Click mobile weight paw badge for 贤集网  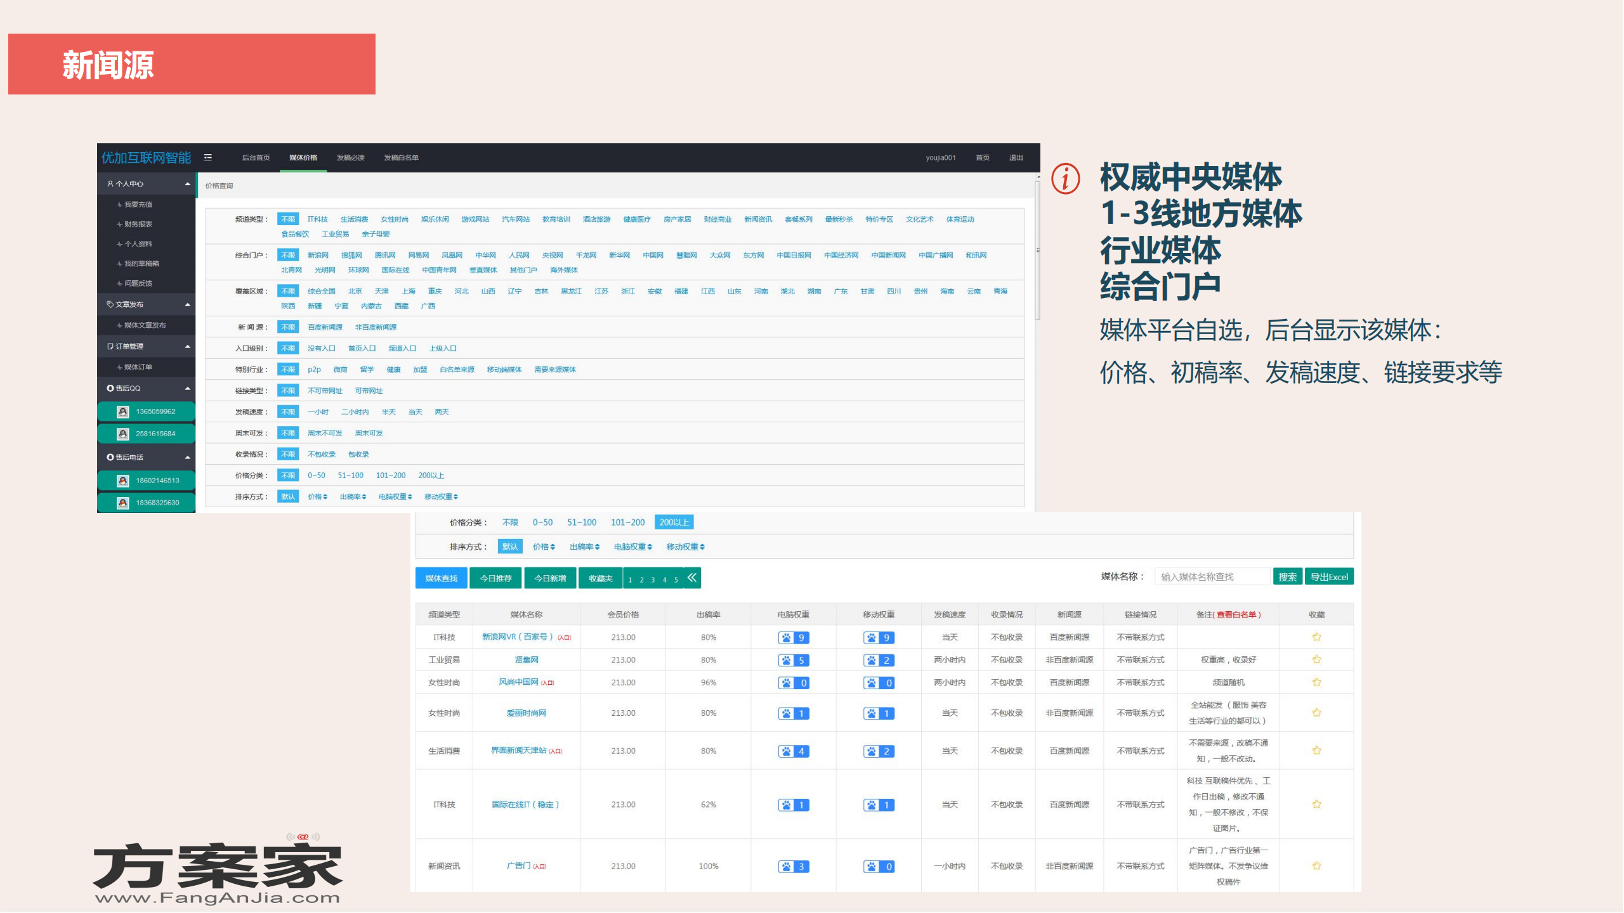point(879,661)
